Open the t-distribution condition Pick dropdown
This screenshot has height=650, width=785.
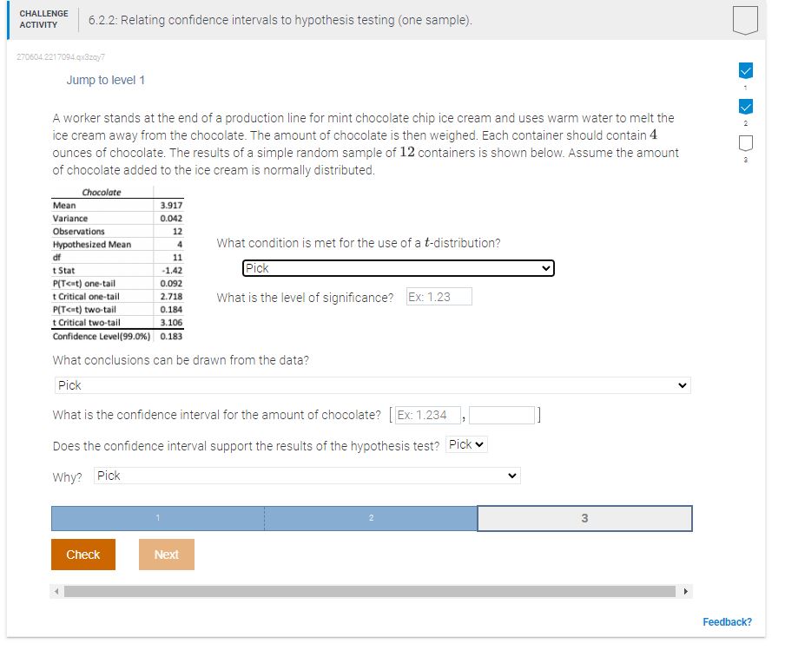[x=398, y=268]
